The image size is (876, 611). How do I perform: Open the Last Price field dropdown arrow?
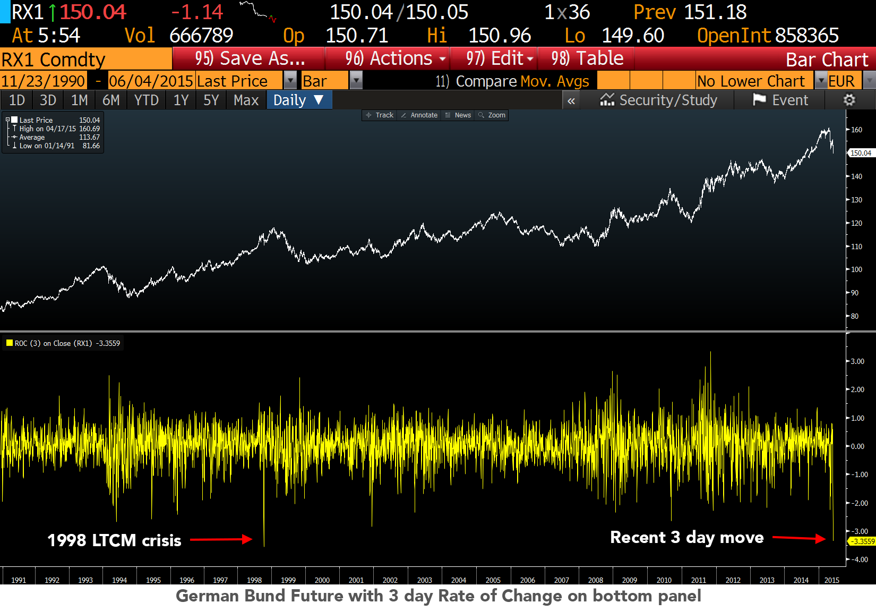[290, 81]
